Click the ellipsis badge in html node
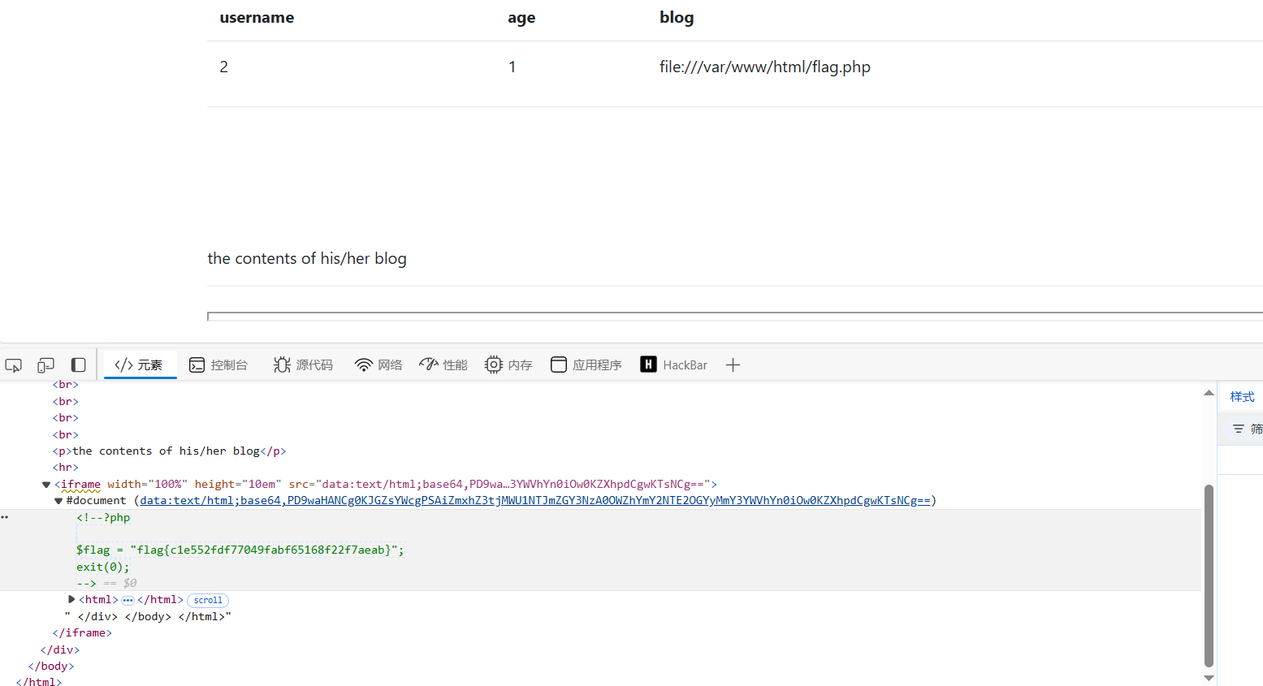1263x686 pixels. (128, 601)
